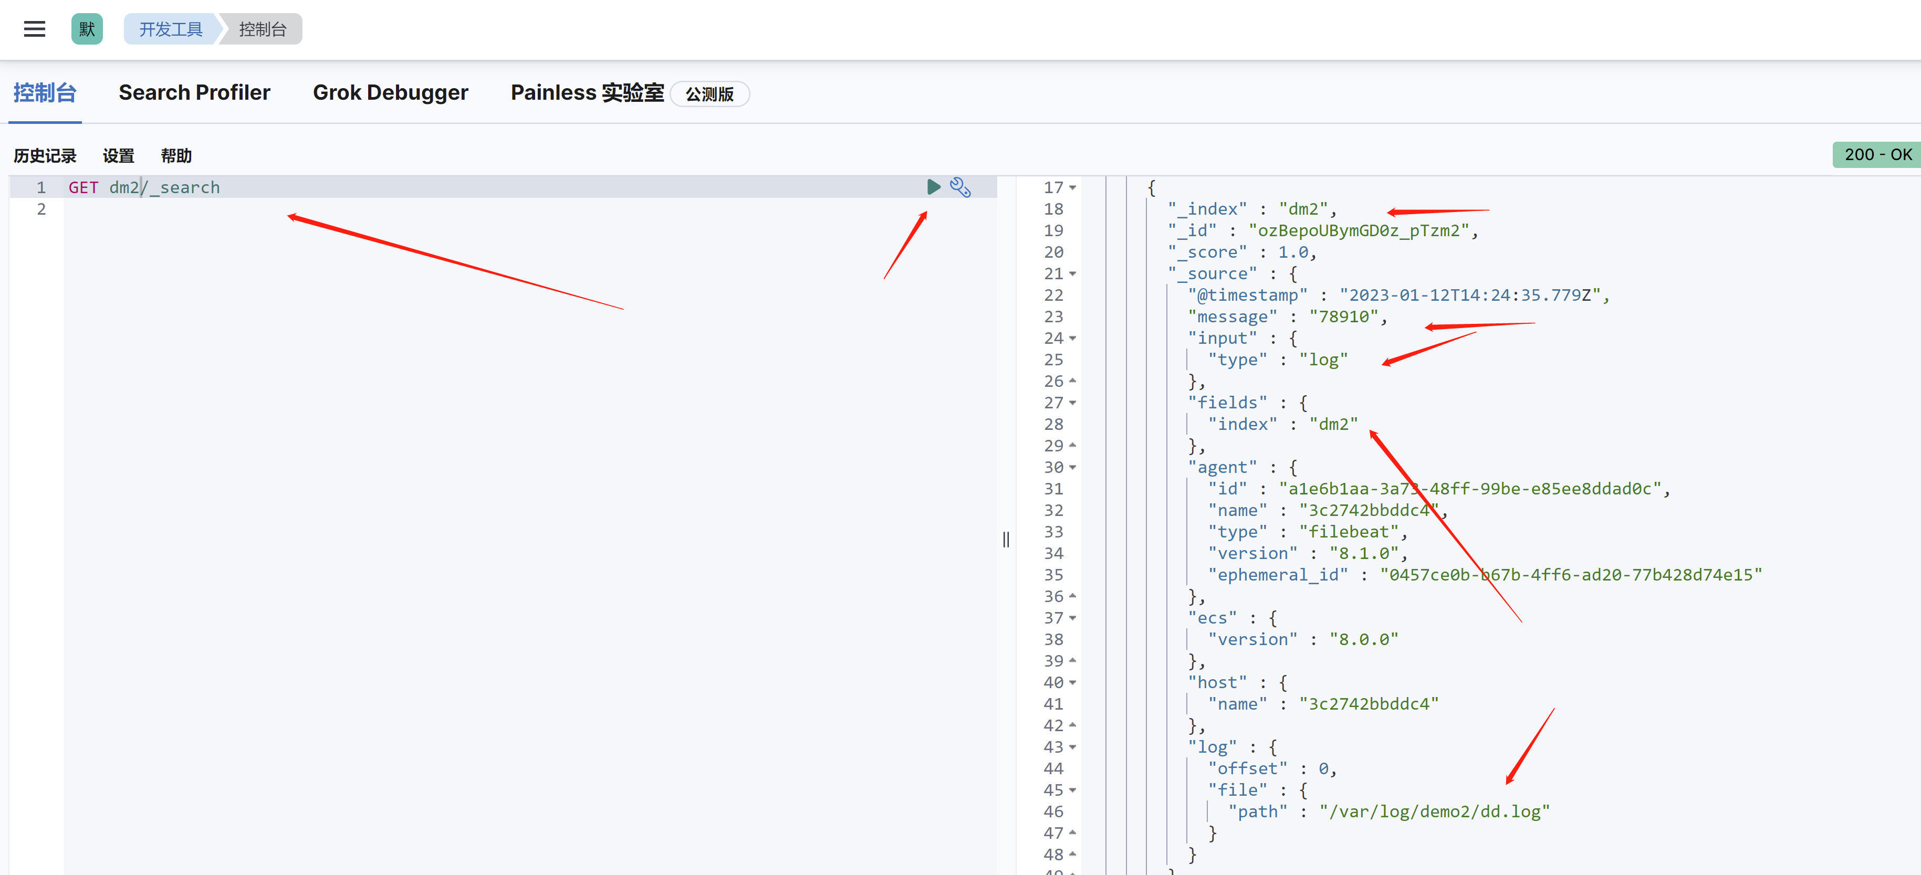Collapse the host block at line 40
The image size is (1921, 875).
[1073, 683]
